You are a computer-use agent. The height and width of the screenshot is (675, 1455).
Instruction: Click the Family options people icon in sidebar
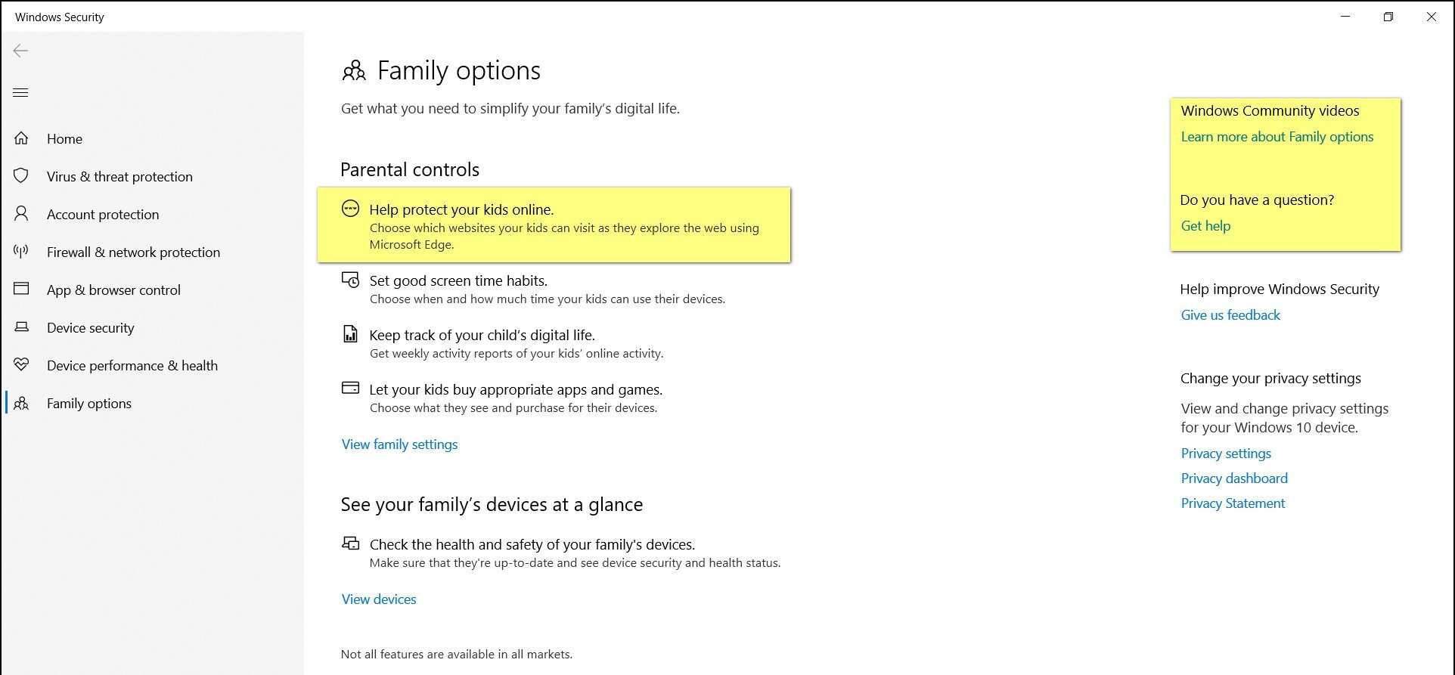tap(21, 403)
